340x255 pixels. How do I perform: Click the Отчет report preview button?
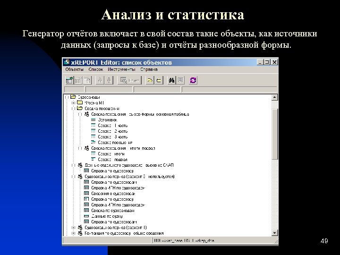[x=129, y=80]
